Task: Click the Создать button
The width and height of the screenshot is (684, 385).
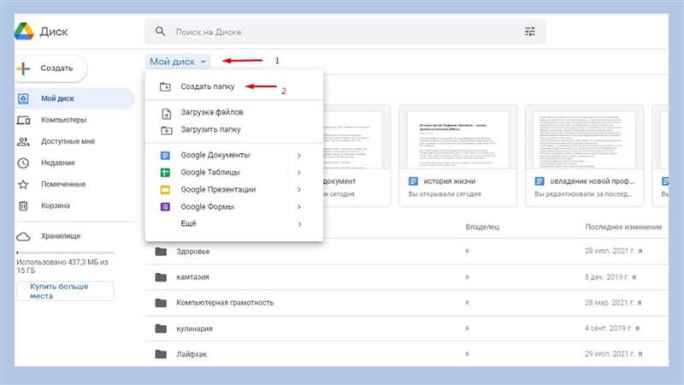Action: [50, 68]
